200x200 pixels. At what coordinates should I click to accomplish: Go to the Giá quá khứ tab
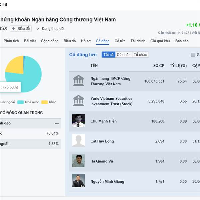[160, 41]
